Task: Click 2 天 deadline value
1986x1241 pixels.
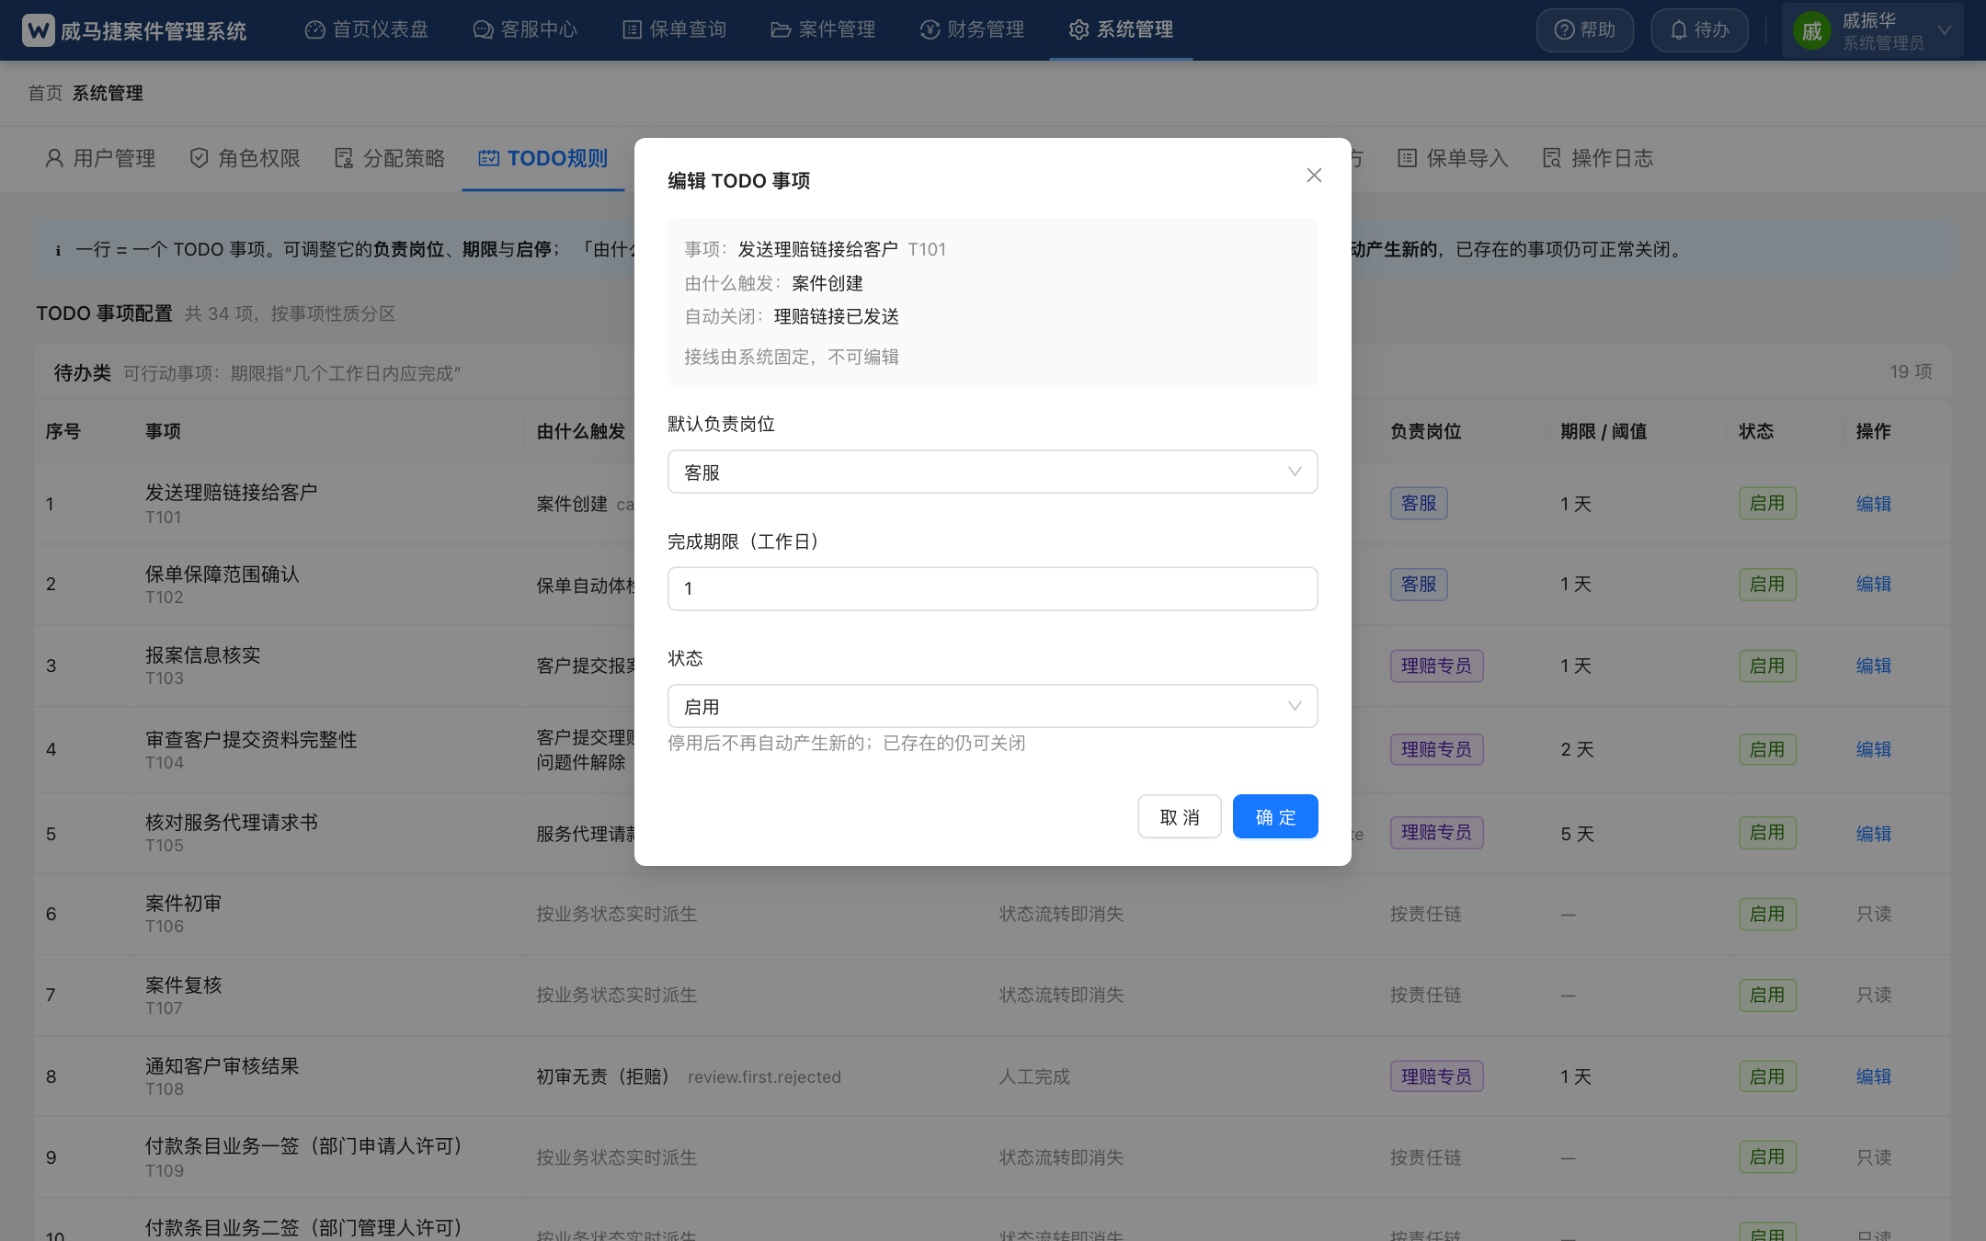Action: [x=1577, y=749]
